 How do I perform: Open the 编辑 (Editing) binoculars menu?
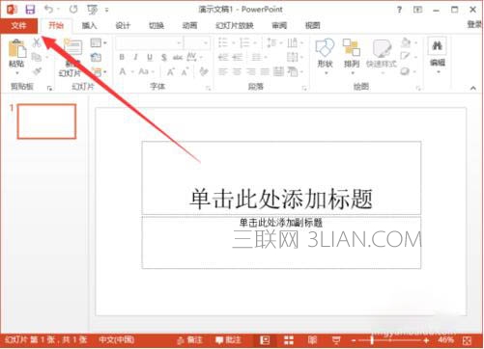tap(437, 55)
